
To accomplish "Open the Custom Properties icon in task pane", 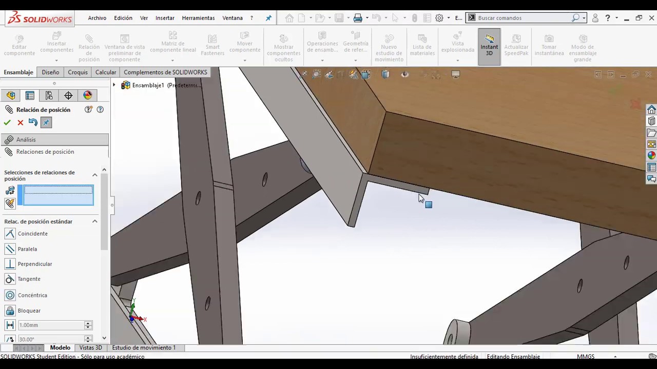I will click(651, 168).
